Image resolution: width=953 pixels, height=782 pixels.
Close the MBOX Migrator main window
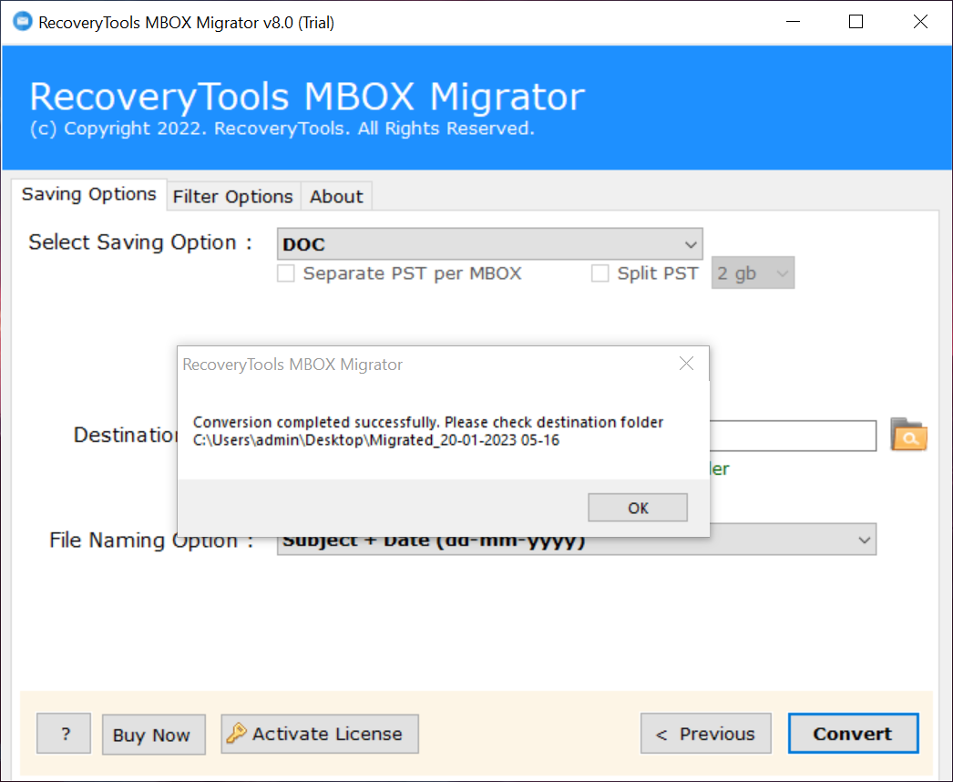(x=920, y=22)
